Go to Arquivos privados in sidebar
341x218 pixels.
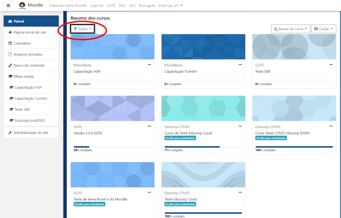pyautogui.click(x=28, y=54)
